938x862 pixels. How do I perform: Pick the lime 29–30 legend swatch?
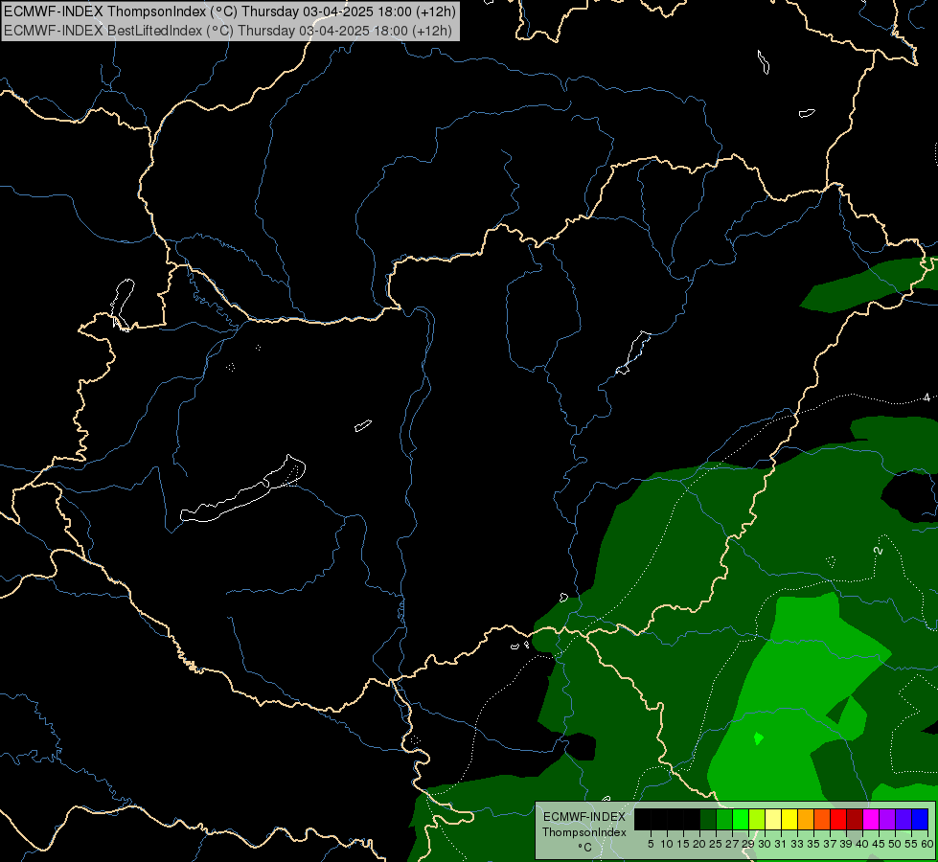pos(757,819)
